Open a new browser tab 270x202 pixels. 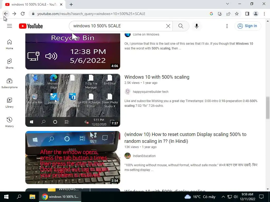tap(71, 4)
